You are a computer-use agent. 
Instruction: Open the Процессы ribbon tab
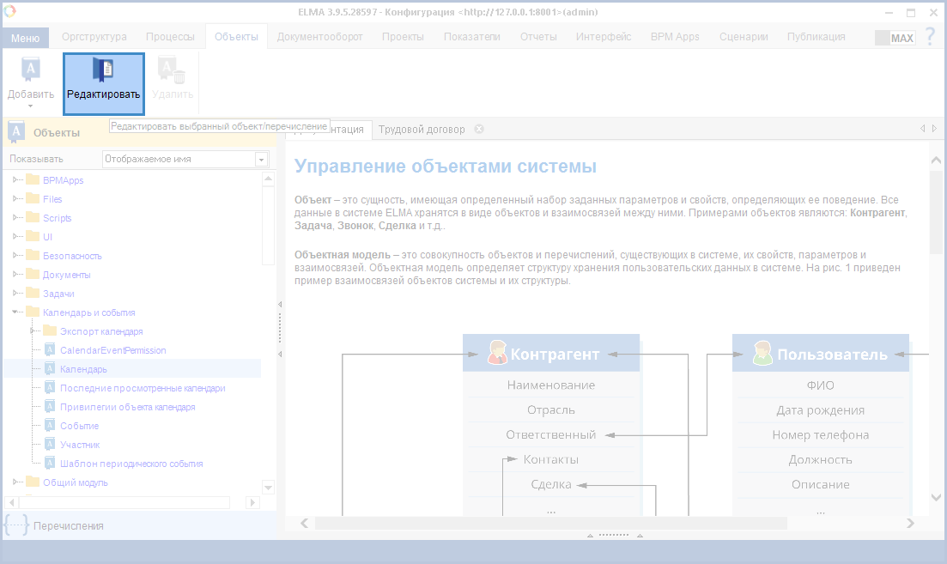(x=170, y=37)
